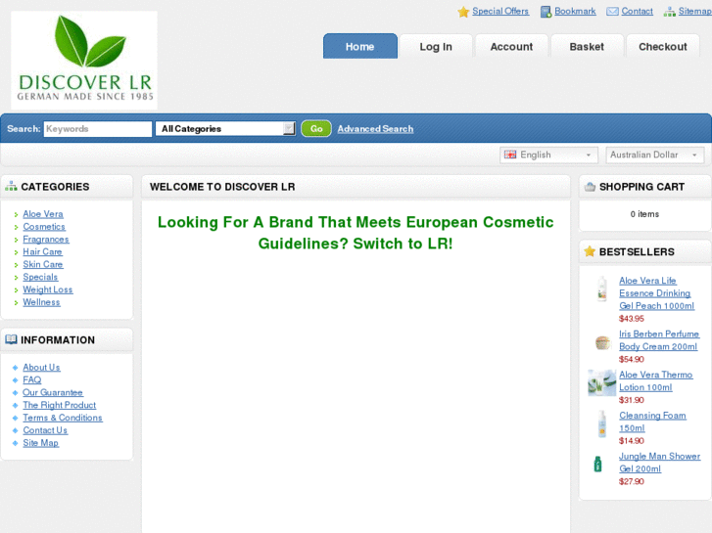Open Cleansing Foam 150ml link
The image size is (712, 533).
652,422
